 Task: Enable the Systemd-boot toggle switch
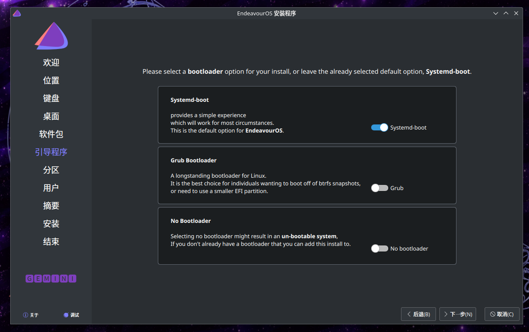[x=379, y=127]
